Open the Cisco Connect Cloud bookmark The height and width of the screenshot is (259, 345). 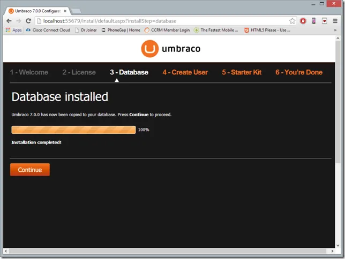click(x=48, y=30)
